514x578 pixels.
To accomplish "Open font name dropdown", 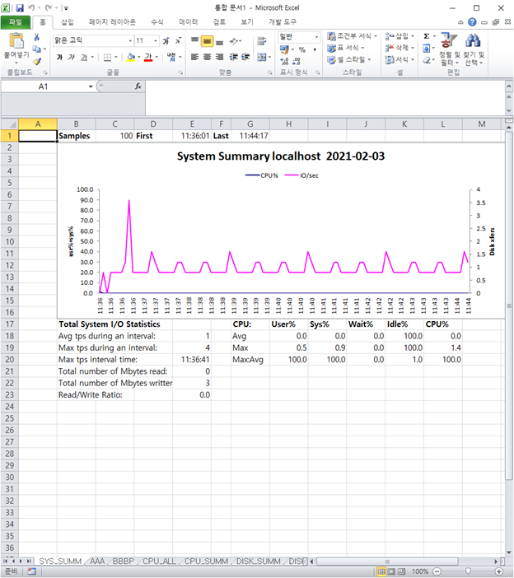I will pos(130,40).
